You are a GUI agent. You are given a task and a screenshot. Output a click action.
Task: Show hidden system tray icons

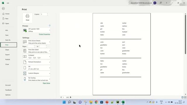tap(147, 102)
